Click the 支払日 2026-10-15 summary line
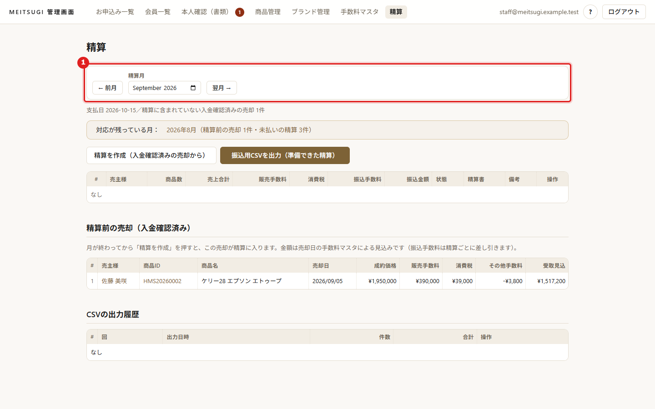 [176, 110]
